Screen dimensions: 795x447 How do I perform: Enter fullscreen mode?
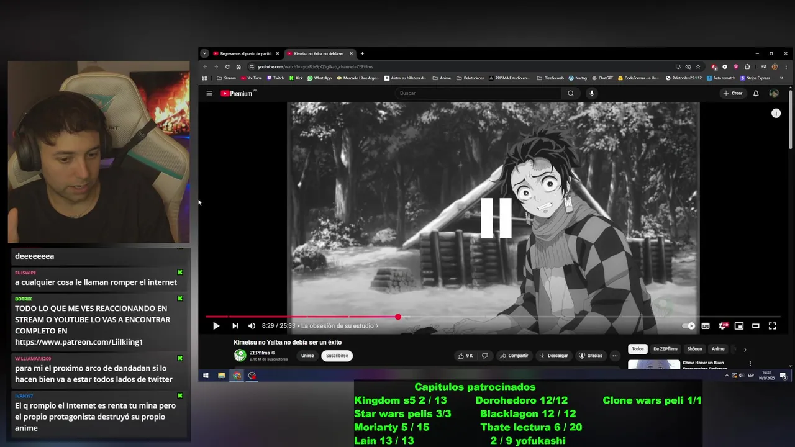click(773, 326)
